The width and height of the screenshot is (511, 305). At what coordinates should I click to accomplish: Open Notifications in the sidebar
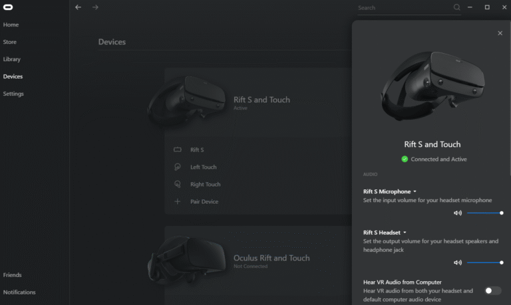pyautogui.click(x=19, y=292)
